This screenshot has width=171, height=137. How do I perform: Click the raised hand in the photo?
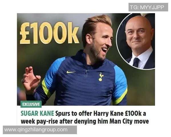click(x=31, y=80)
